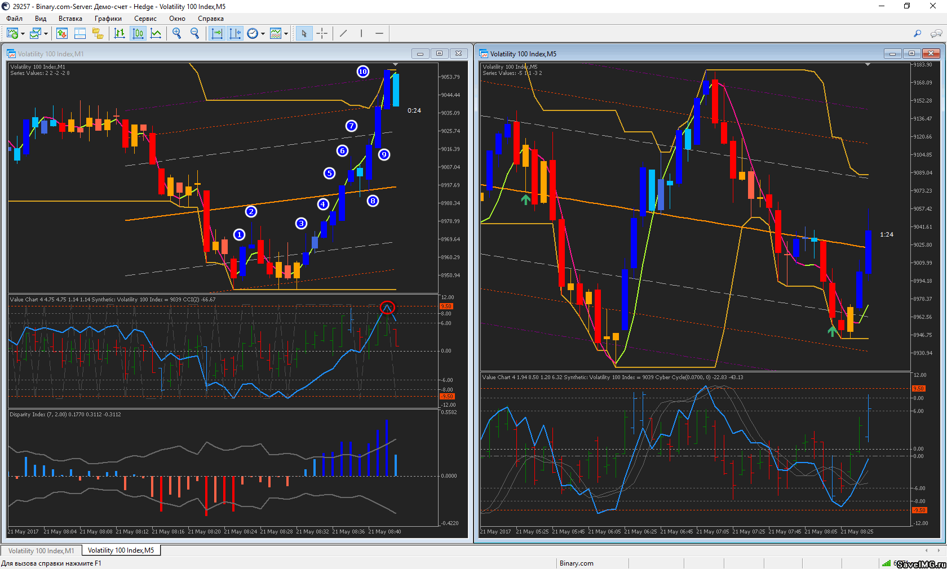Select the crosshair cursor tool
This screenshot has height=569, width=947.
coord(322,34)
